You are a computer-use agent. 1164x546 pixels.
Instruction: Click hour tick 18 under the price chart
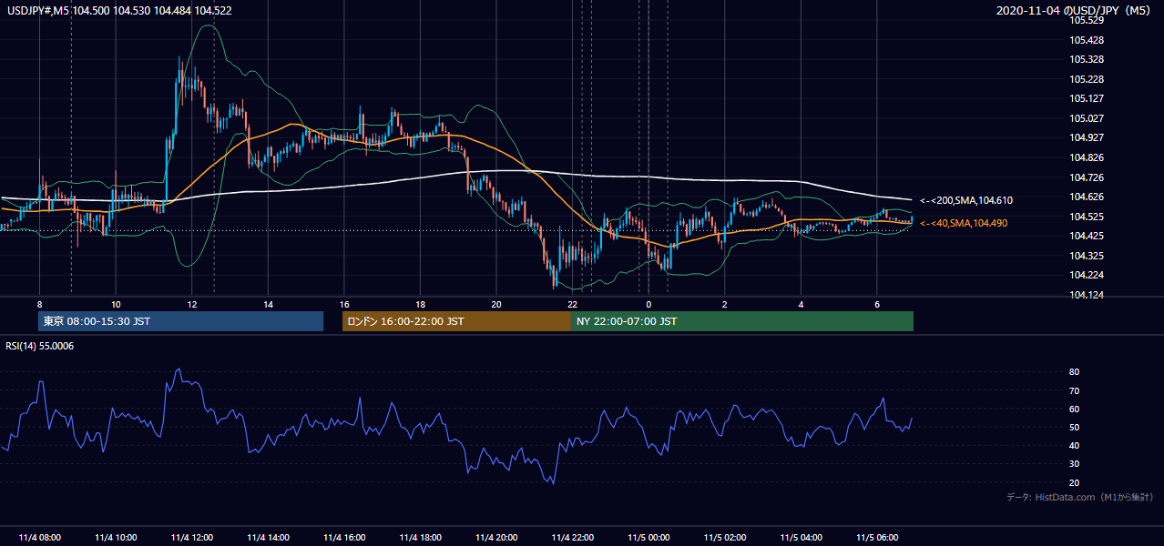point(421,304)
